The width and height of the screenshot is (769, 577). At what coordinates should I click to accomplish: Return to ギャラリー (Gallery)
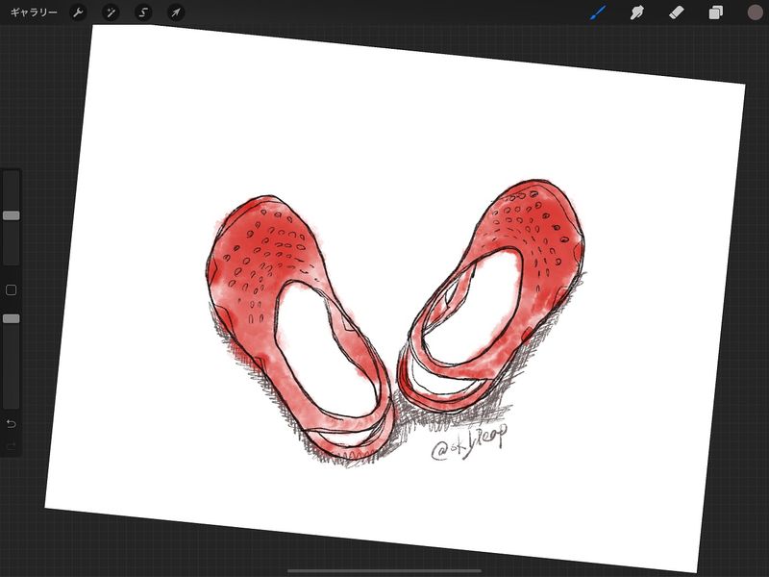pyautogui.click(x=34, y=13)
